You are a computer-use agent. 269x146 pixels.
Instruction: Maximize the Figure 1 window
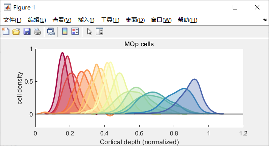pos(235,7)
